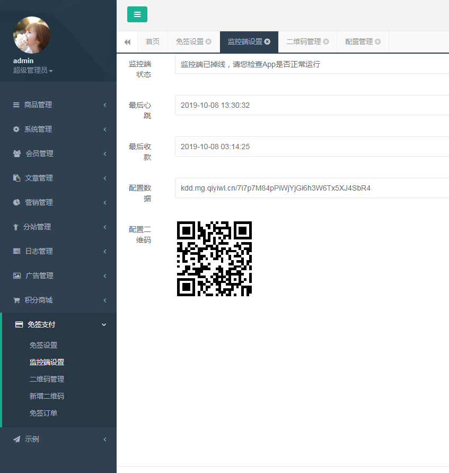Expand 示例 menu chevron
This screenshot has width=449, height=473.
(x=105, y=440)
